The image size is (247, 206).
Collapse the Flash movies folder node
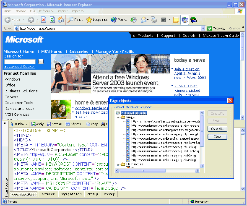118,164
